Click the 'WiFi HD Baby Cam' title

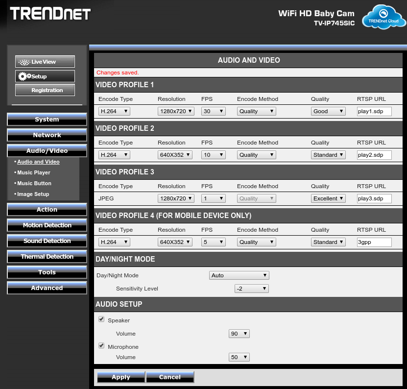coord(316,13)
